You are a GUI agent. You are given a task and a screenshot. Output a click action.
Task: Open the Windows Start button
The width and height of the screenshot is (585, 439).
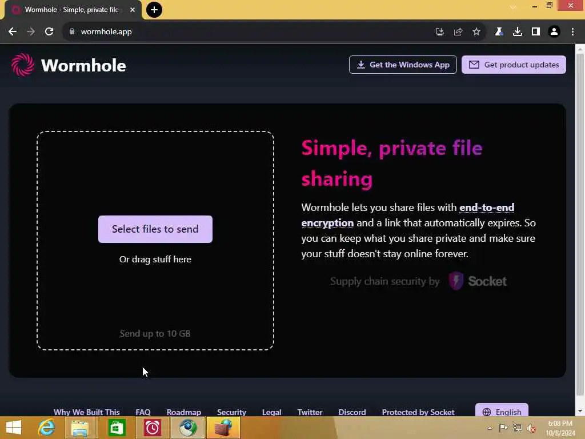tap(14, 428)
